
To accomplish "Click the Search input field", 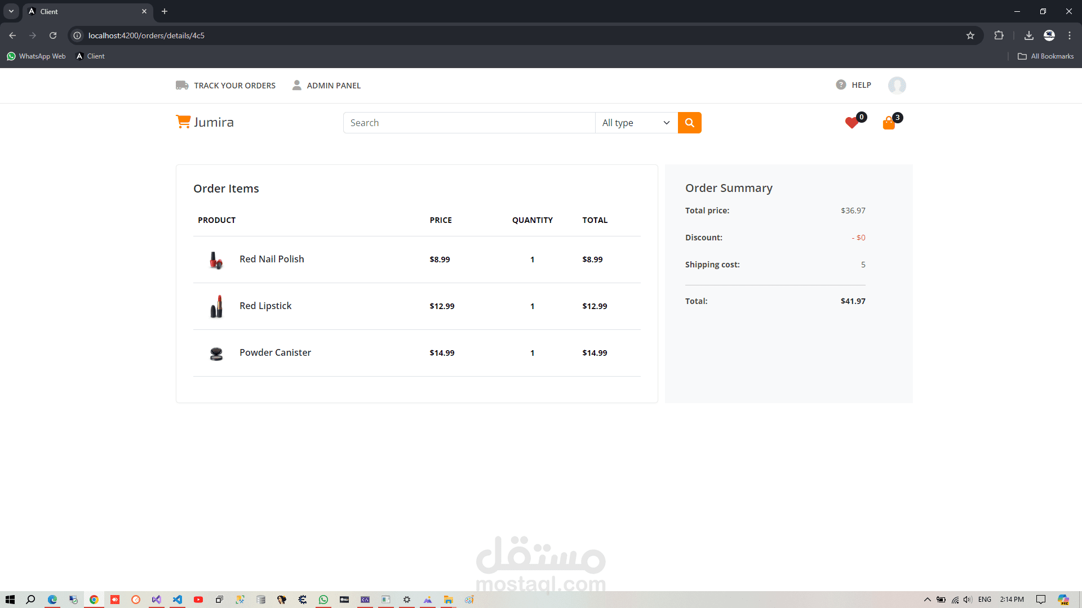I will point(469,123).
